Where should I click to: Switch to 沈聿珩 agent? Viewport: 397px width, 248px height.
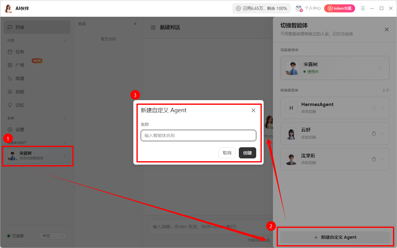point(335,159)
